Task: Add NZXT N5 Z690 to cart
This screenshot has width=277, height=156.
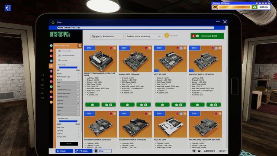Action: click(162, 105)
